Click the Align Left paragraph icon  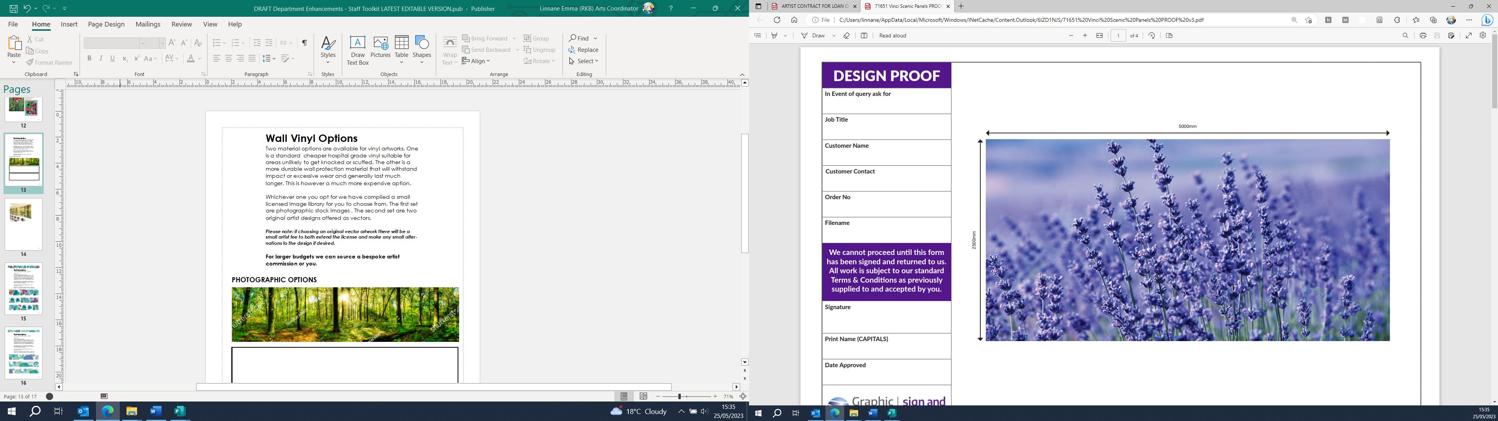tap(217, 59)
